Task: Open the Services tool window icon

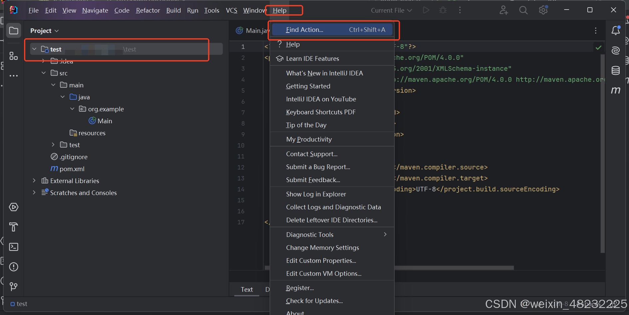Action: tap(14, 207)
